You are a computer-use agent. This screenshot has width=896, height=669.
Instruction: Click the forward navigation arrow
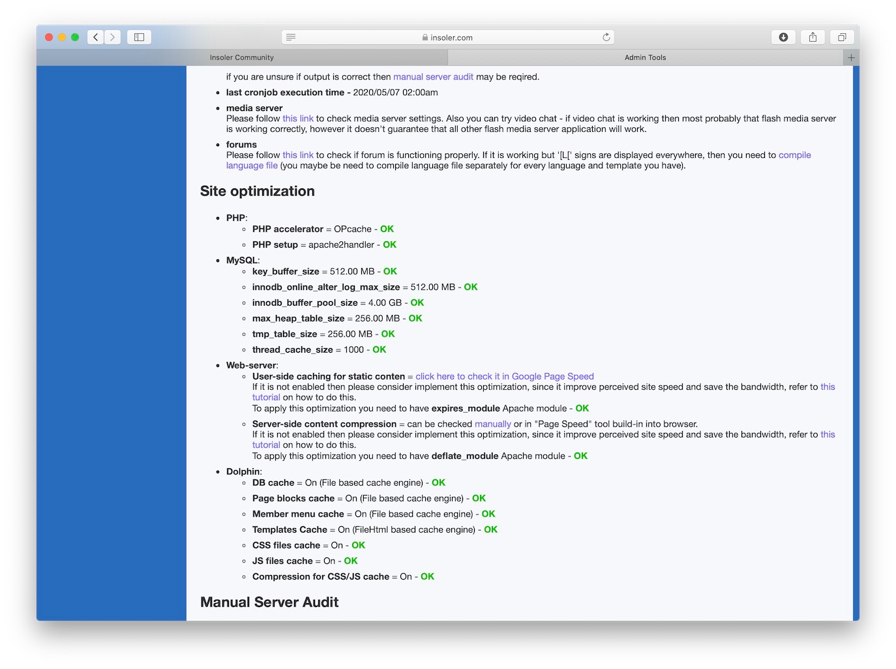click(x=113, y=37)
